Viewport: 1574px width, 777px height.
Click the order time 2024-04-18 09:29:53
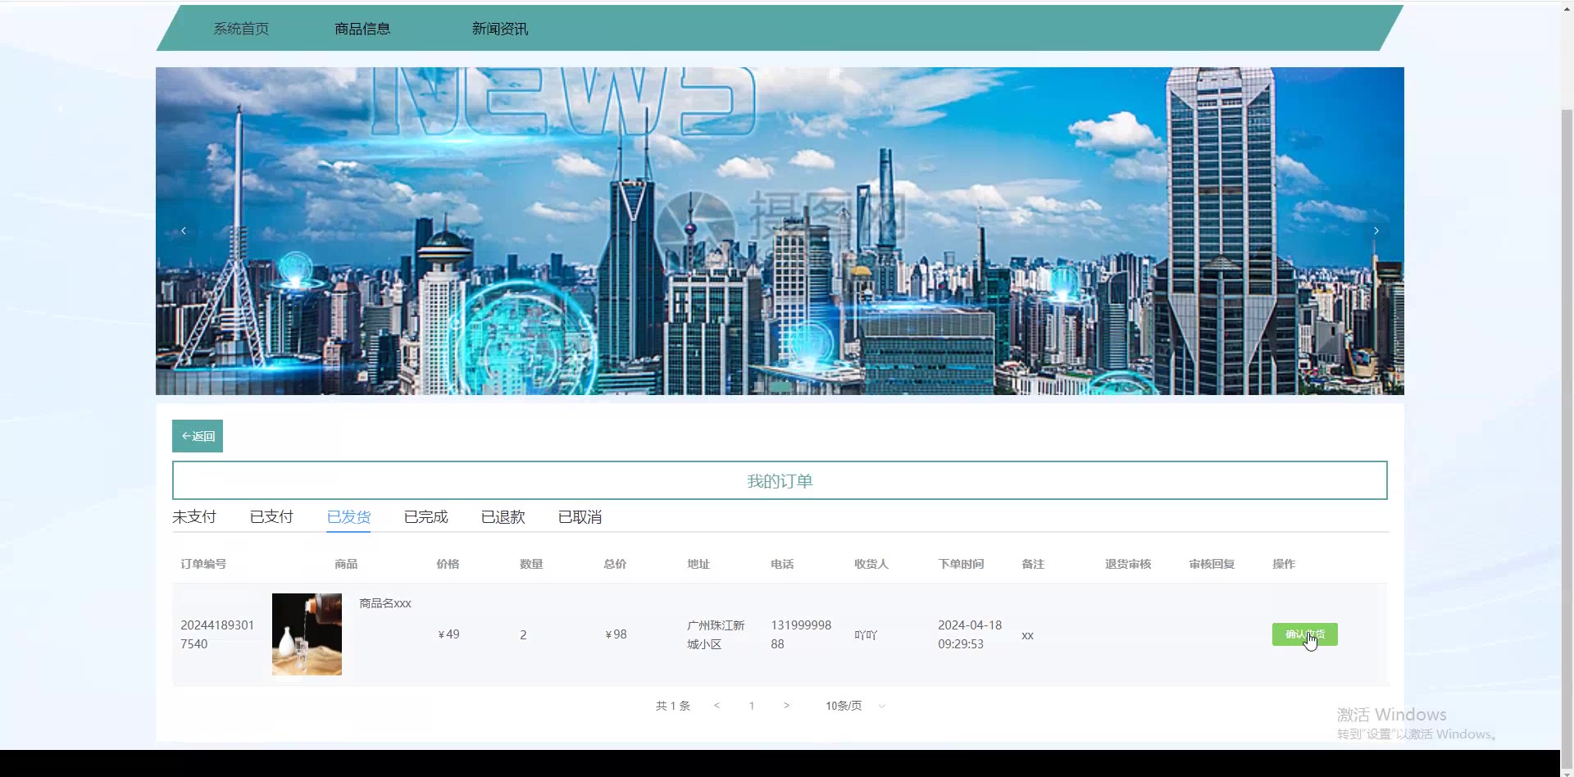970,634
